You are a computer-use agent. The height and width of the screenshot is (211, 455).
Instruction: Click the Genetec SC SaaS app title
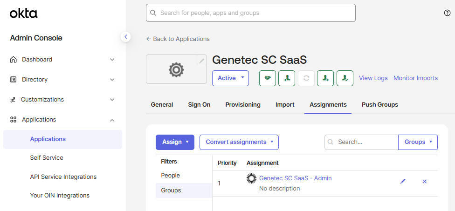(x=259, y=60)
